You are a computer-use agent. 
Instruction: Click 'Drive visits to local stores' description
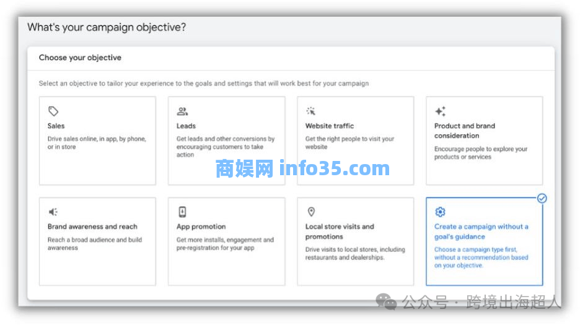tap(355, 254)
